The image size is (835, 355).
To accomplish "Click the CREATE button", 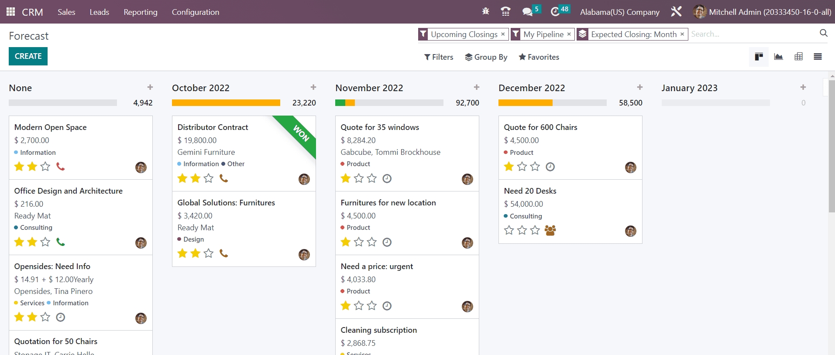I will tap(28, 56).
